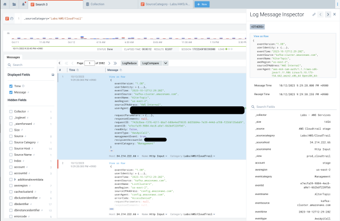Open the library folder icon
This screenshot has height=221, width=340.
tap(14, 4)
